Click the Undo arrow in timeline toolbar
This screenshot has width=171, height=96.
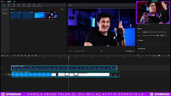click(7, 56)
